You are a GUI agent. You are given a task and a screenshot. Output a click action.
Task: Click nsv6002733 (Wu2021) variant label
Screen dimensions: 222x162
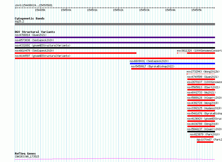click(201, 92)
